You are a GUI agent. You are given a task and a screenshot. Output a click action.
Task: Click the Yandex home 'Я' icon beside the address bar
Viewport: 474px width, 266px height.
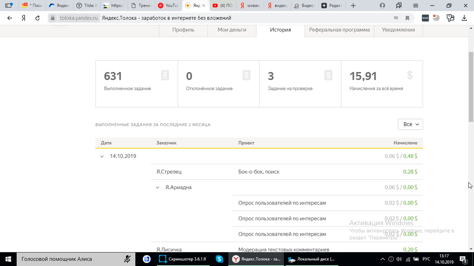[24, 18]
